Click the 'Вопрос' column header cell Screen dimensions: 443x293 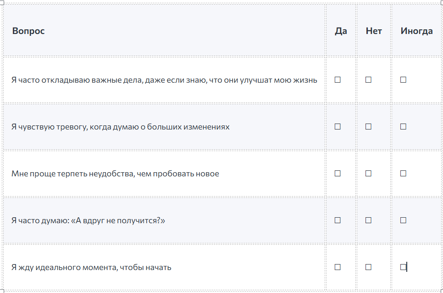28,31
